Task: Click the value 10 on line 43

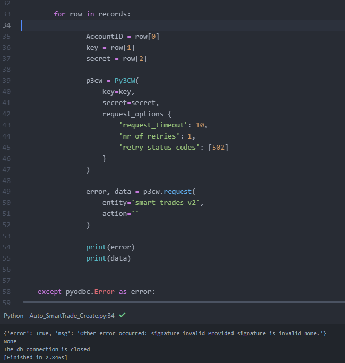Action: pyautogui.click(x=200, y=125)
